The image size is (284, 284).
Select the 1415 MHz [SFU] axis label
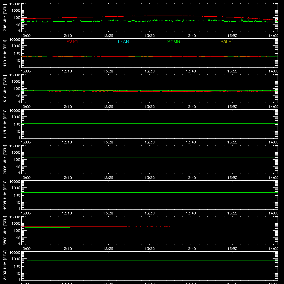click(x=5, y=124)
